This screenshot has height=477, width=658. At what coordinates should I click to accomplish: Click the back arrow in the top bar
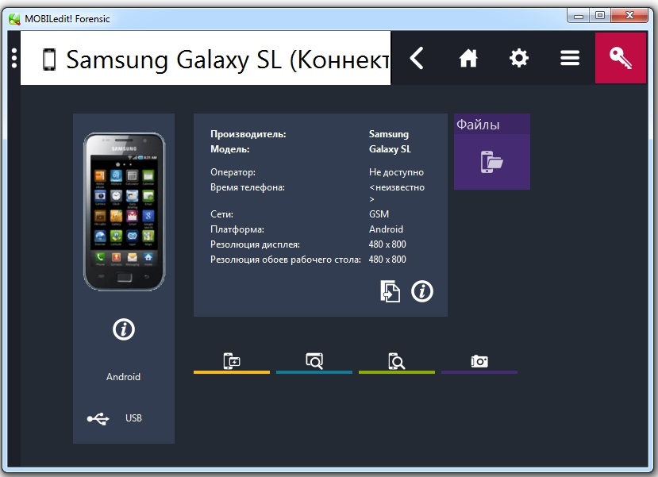coord(416,58)
